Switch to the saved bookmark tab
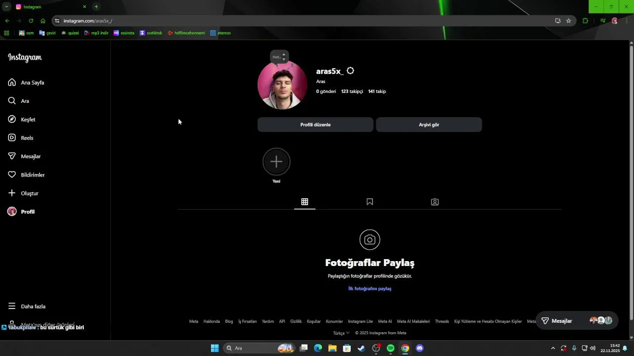Viewport: 634px width, 356px height. click(x=370, y=202)
